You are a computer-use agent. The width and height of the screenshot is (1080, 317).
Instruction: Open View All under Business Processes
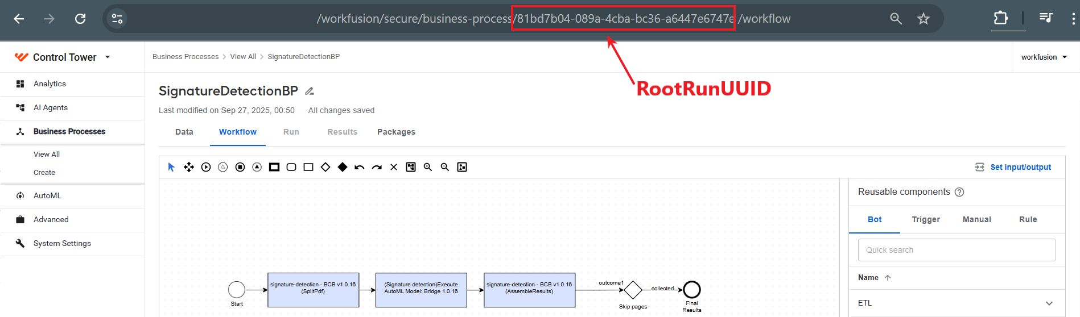47,155
